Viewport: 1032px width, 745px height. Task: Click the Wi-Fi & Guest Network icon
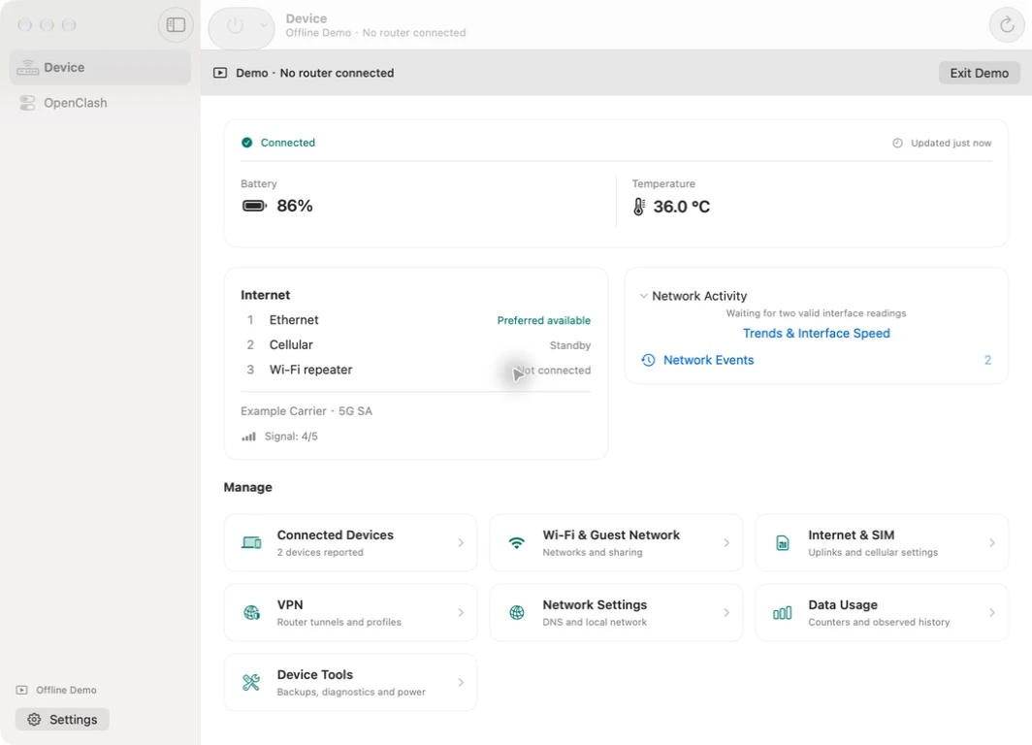pos(517,543)
